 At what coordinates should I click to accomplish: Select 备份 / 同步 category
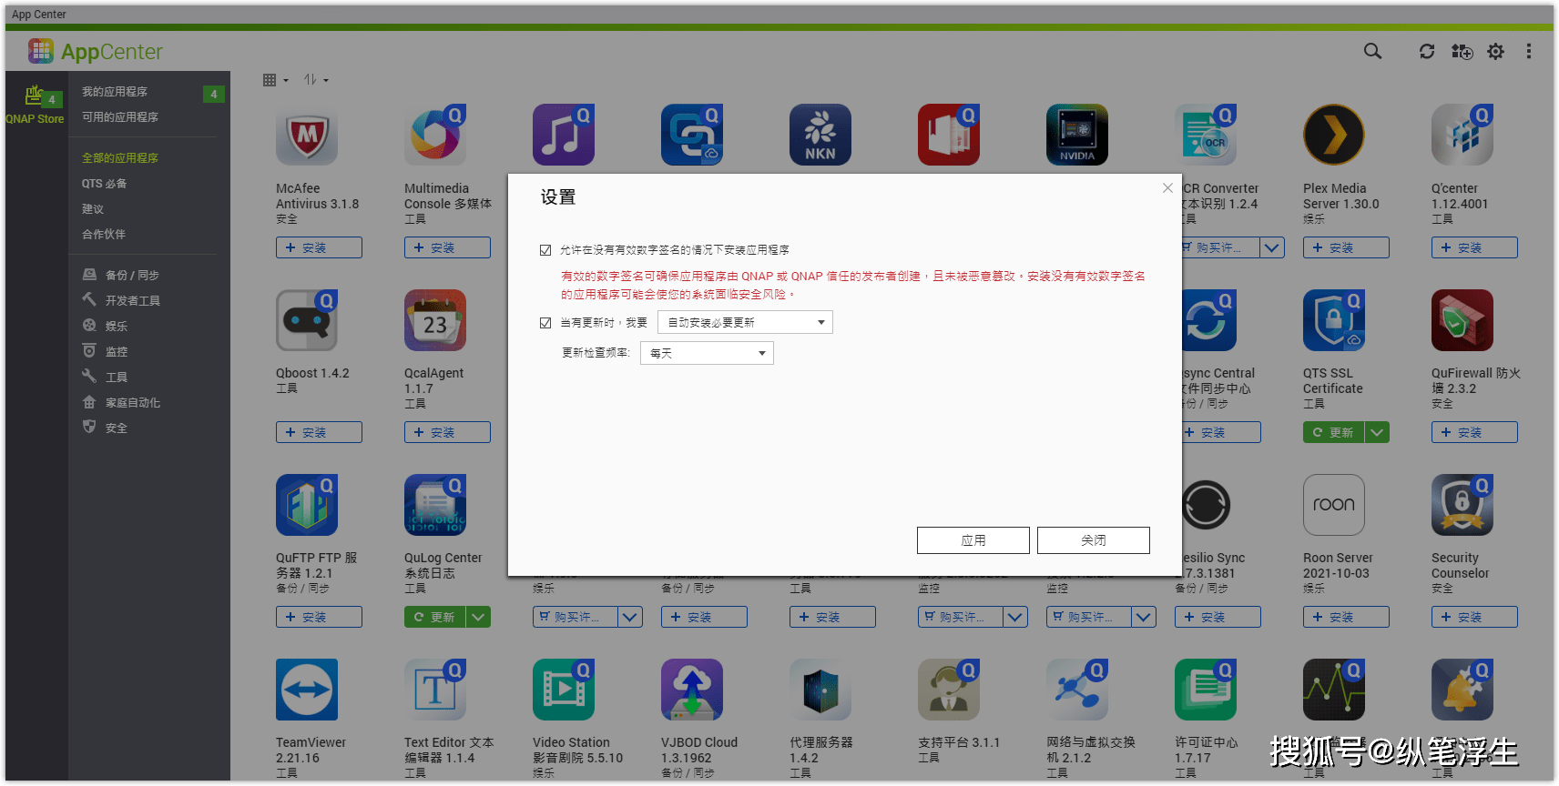click(x=132, y=276)
